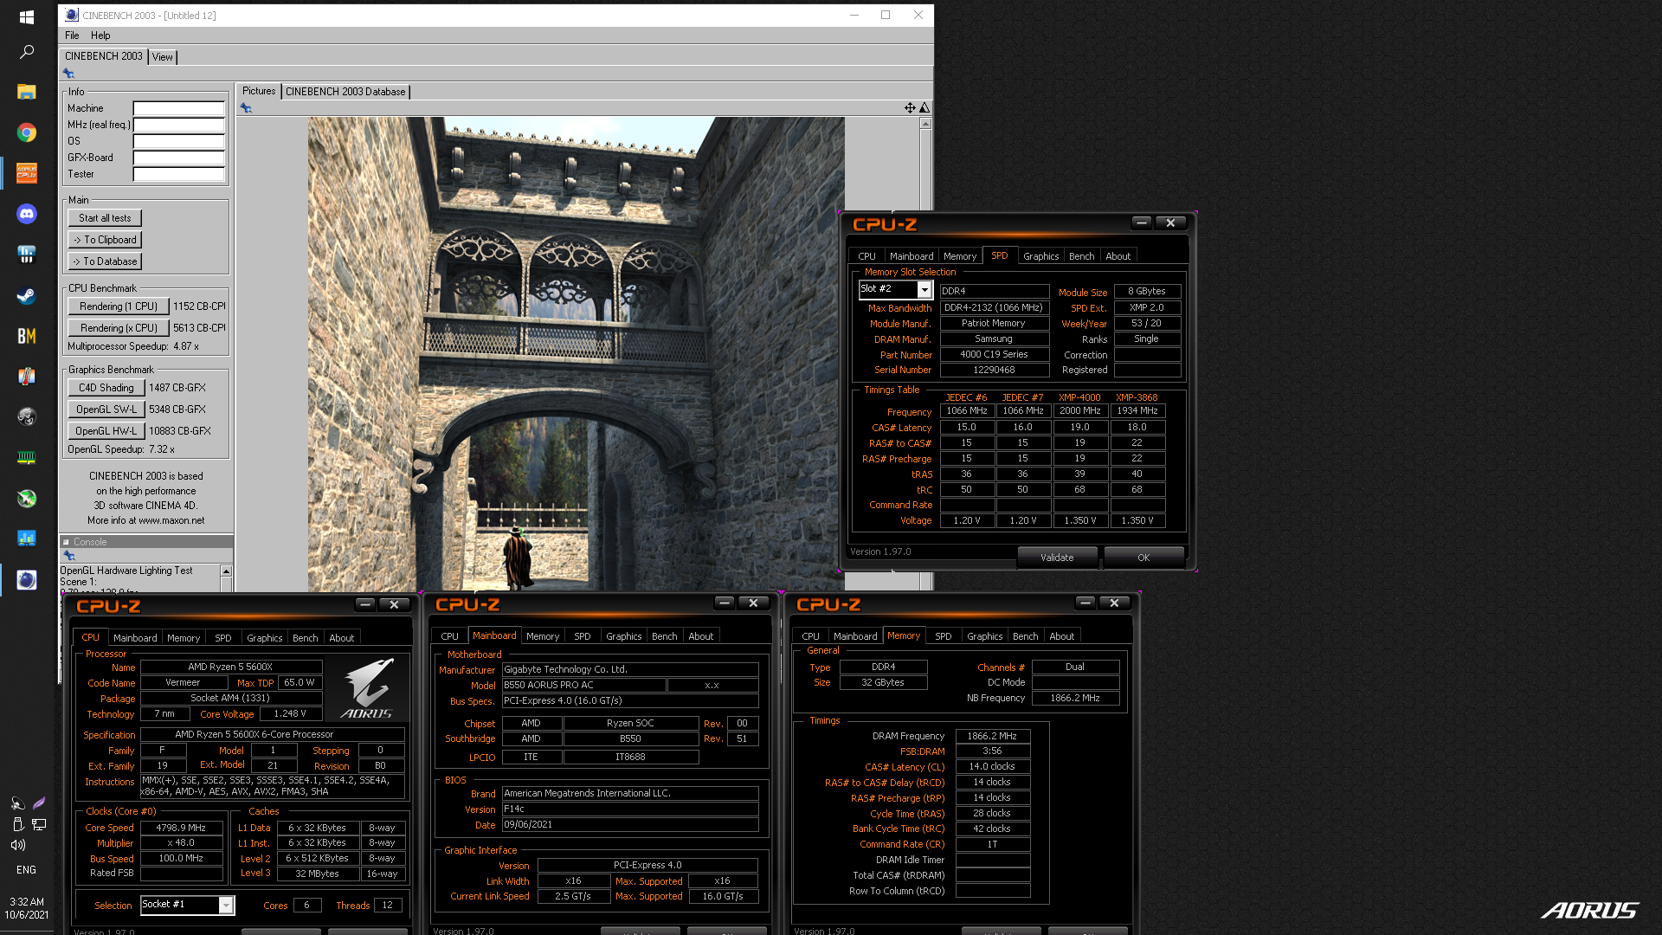Screen dimensions: 1662x935
Task: Click To Clipboard button
Action: point(105,240)
